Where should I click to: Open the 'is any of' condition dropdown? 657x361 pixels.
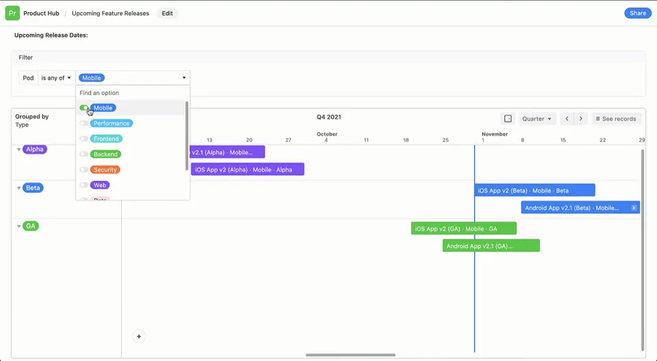(x=56, y=78)
